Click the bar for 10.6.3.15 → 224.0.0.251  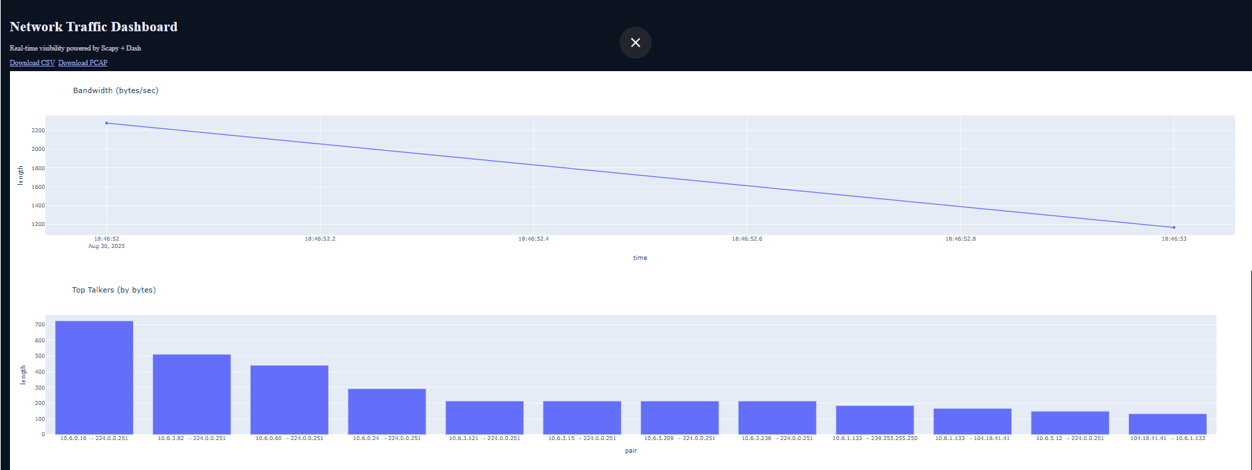582,417
